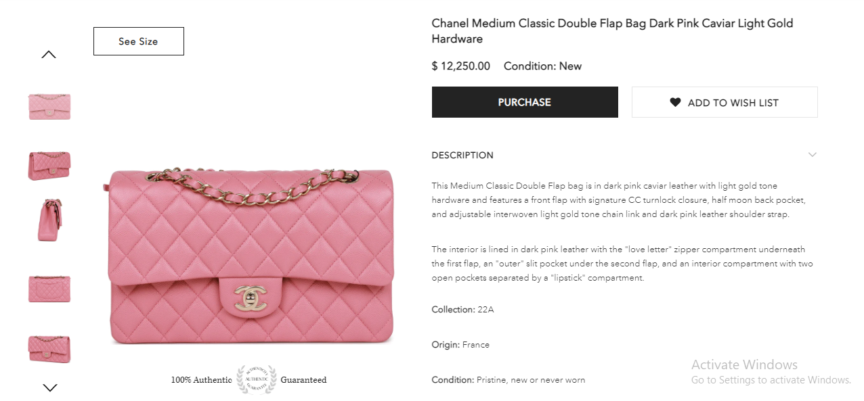Click the Chanel Medium Classic product title
Viewport: 864px width, 401px height.
[612, 31]
